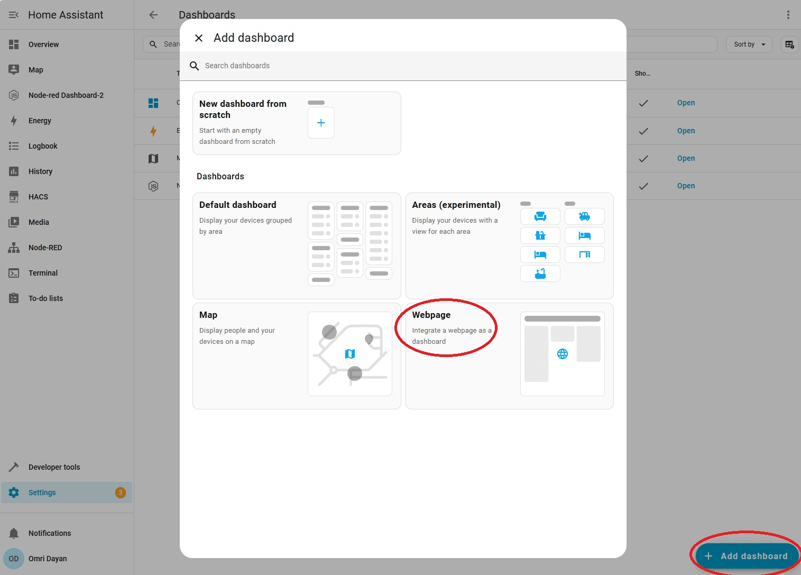Expand the Sort by dropdown
This screenshot has width=801, height=575.
[x=749, y=44]
